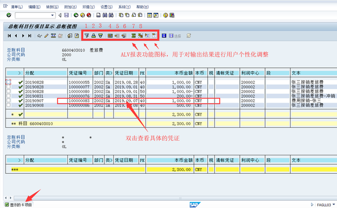The height and width of the screenshot is (208, 337).
Task: Open the FAGLL03 status bar dropdown
Action: click(x=334, y=205)
